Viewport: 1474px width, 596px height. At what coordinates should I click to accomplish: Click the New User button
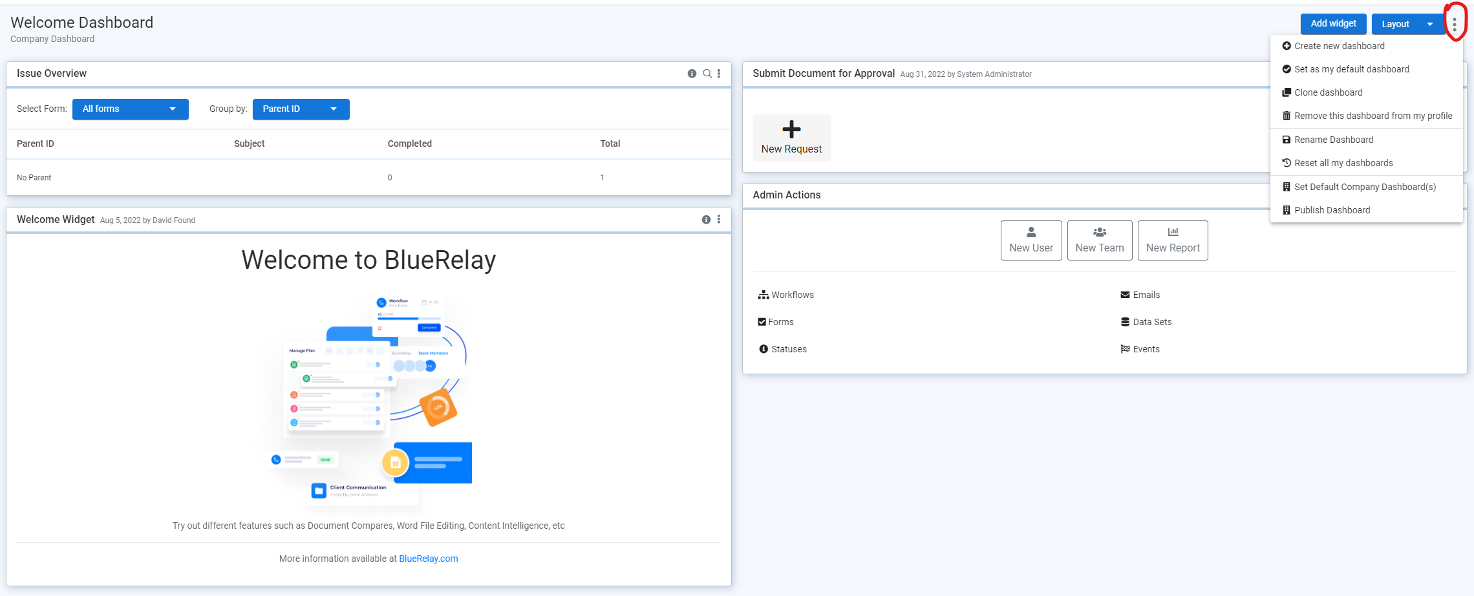1031,240
